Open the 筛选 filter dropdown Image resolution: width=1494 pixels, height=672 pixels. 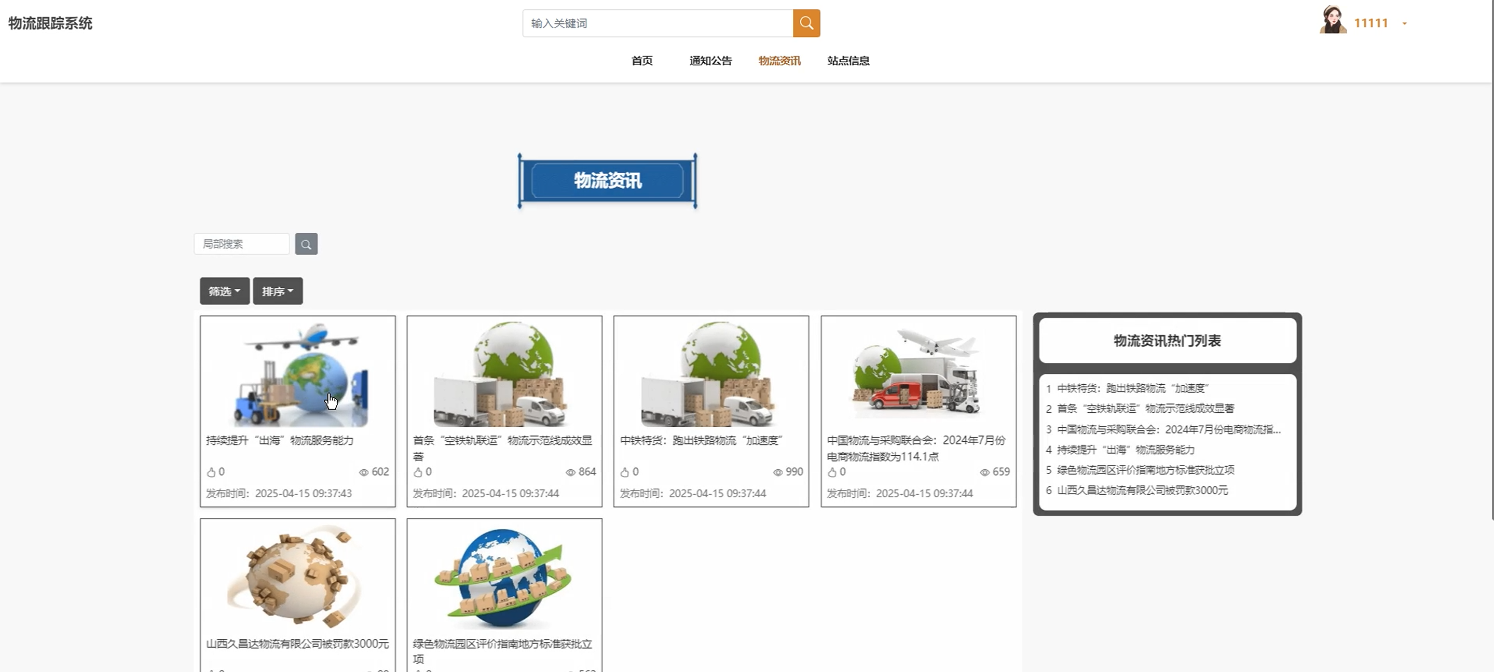(225, 291)
